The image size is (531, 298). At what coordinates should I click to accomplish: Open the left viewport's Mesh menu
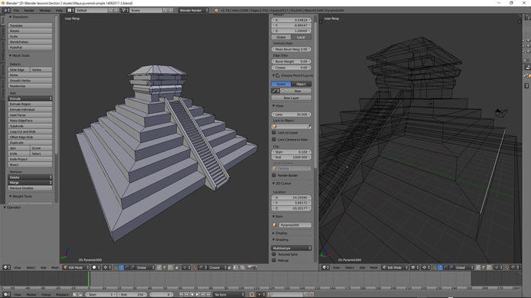point(55,267)
